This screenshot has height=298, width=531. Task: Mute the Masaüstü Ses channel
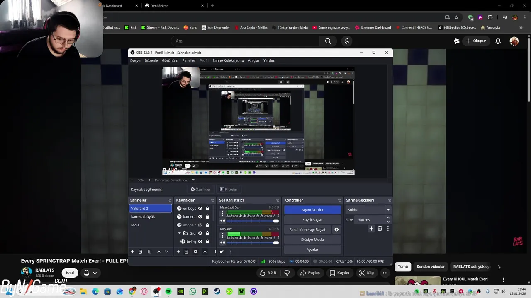(x=222, y=221)
